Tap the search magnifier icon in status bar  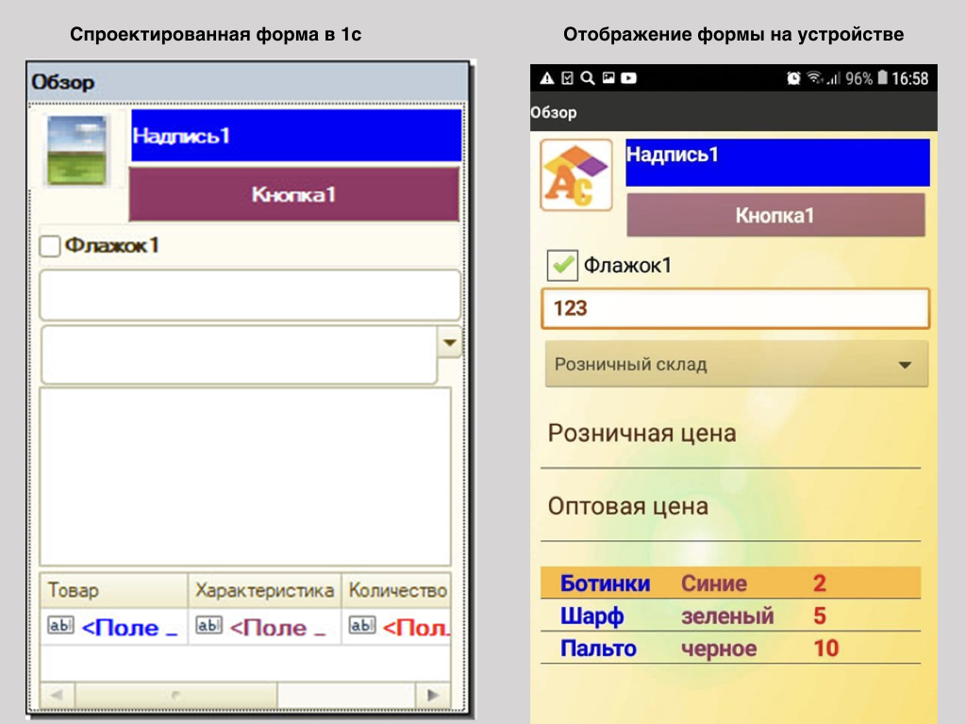pos(588,78)
